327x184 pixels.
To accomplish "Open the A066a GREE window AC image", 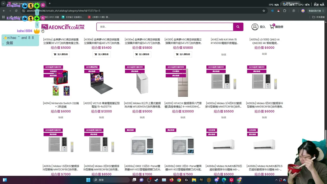I will 142,145.
